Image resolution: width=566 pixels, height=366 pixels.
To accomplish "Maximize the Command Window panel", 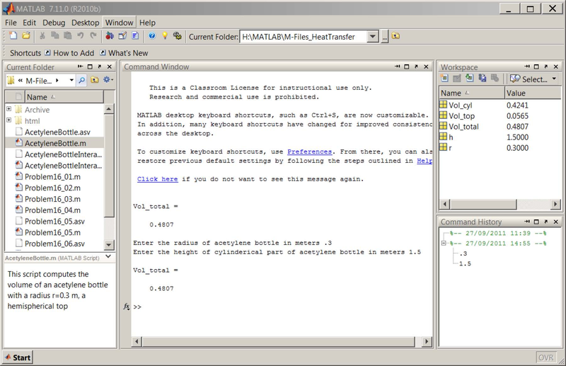I will pyautogui.click(x=407, y=67).
